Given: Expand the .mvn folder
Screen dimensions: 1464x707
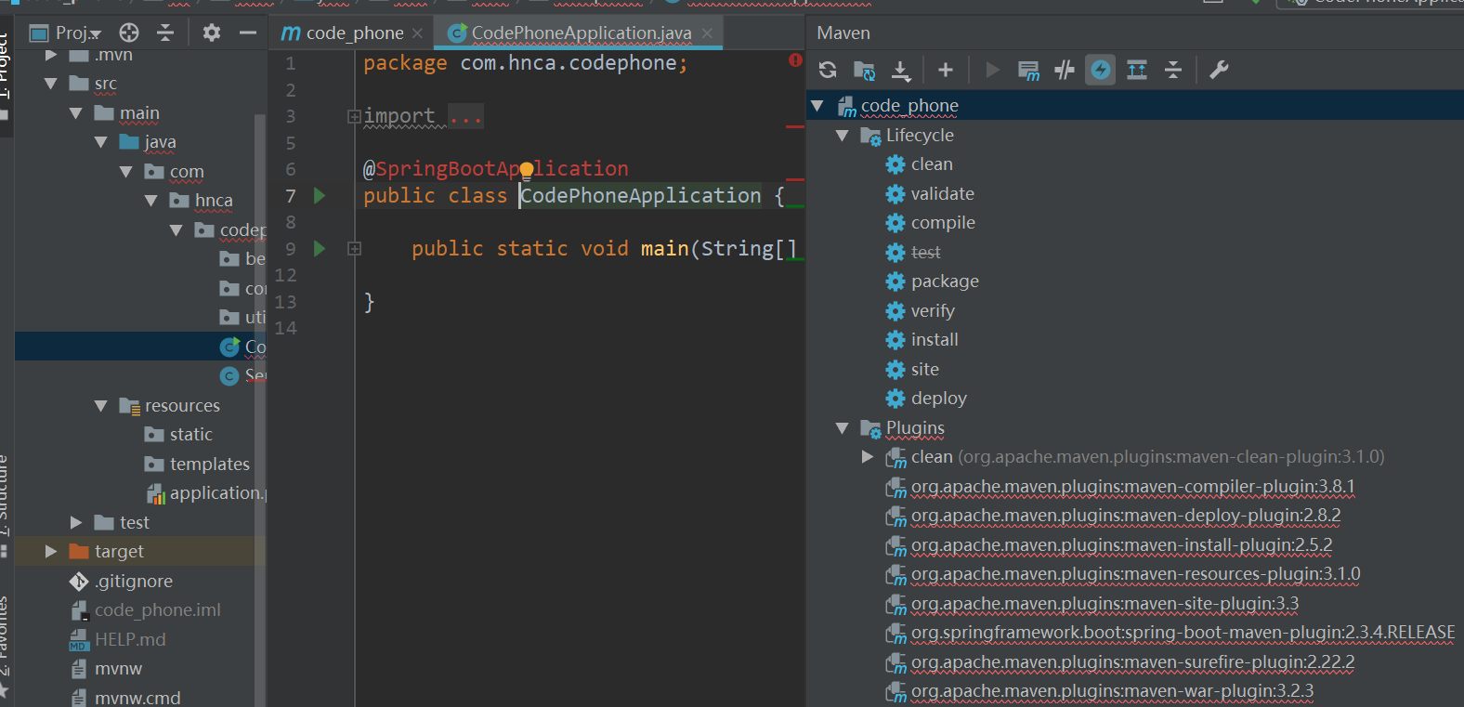Looking at the screenshot, I should click(x=51, y=55).
